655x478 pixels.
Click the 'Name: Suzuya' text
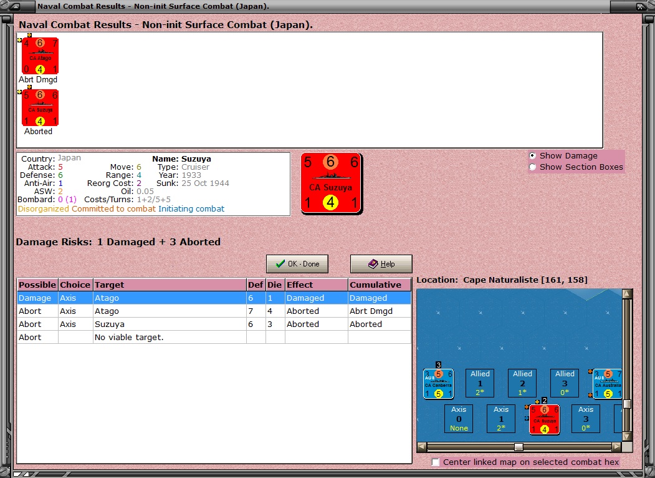pyautogui.click(x=182, y=159)
